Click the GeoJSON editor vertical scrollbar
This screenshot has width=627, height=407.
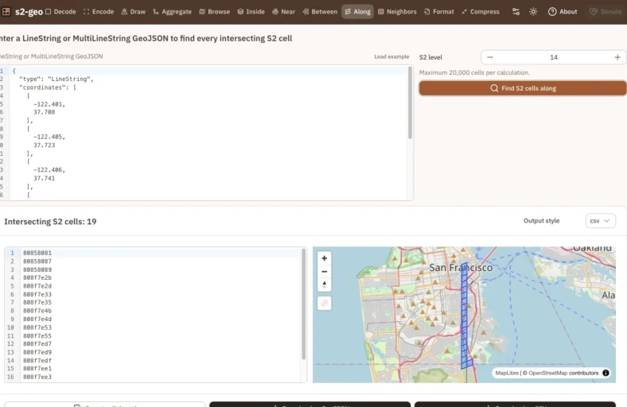click(410, 103)
